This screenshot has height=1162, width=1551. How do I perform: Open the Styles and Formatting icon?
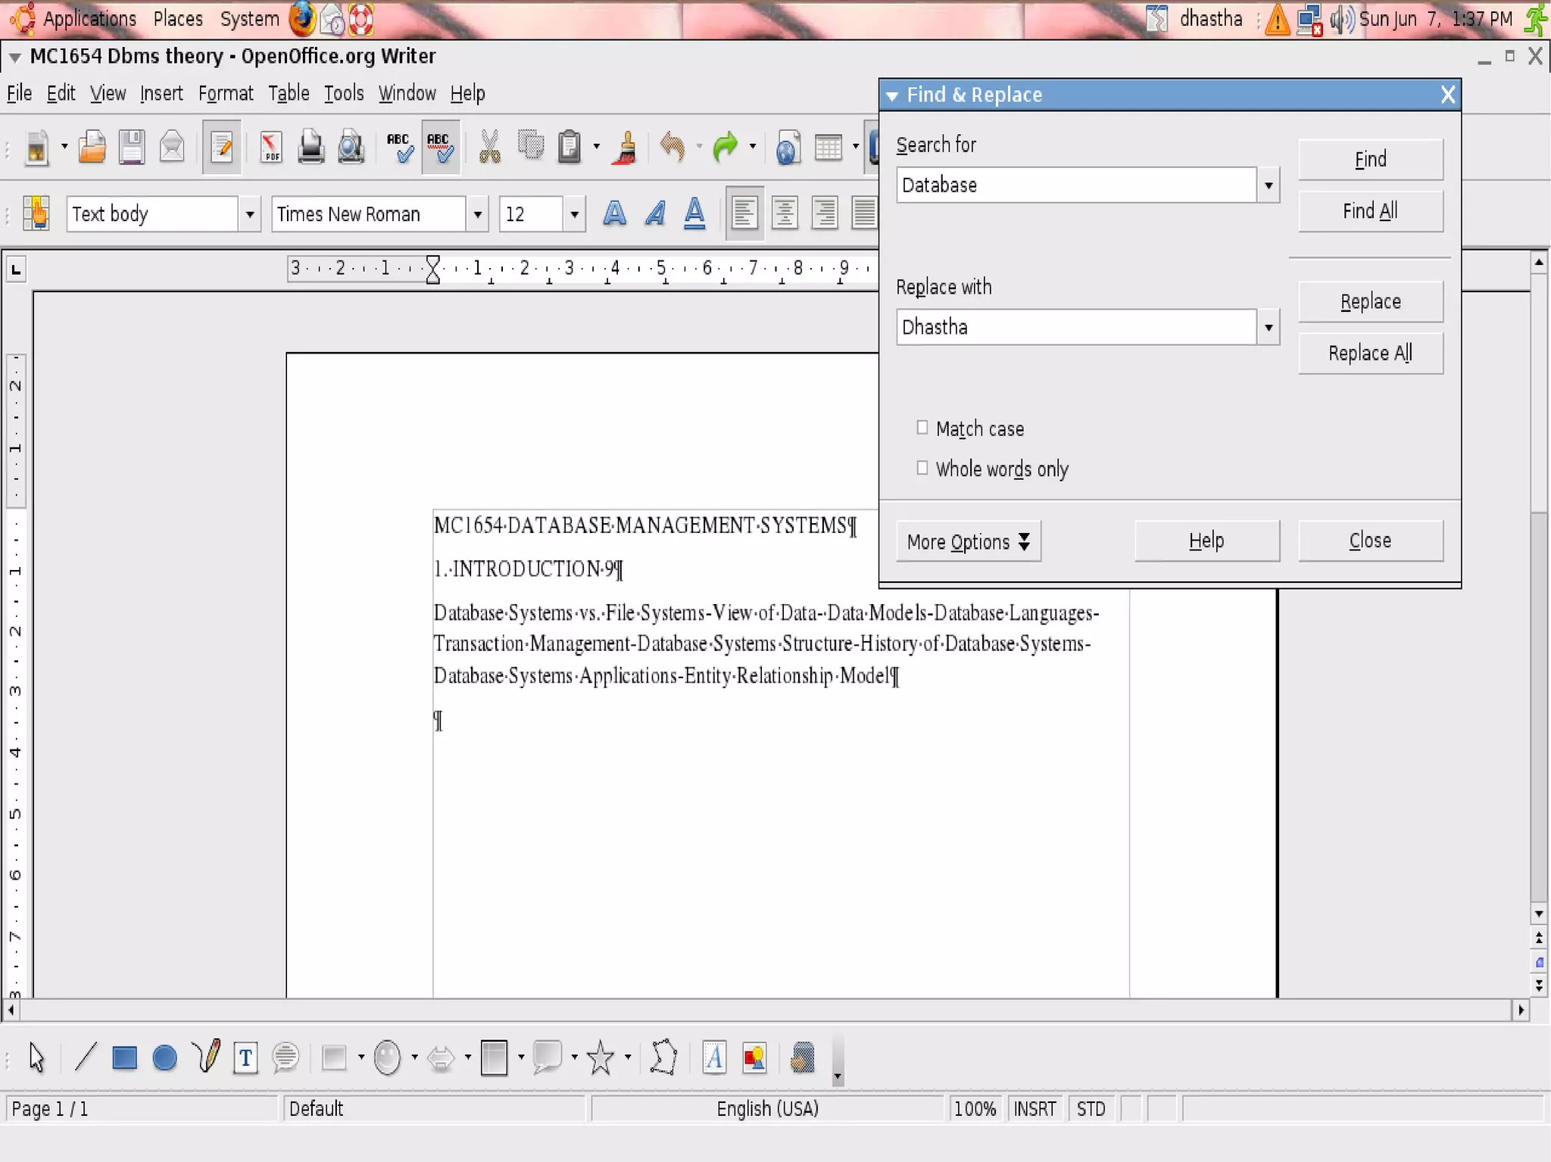click(x=35, y=213)
